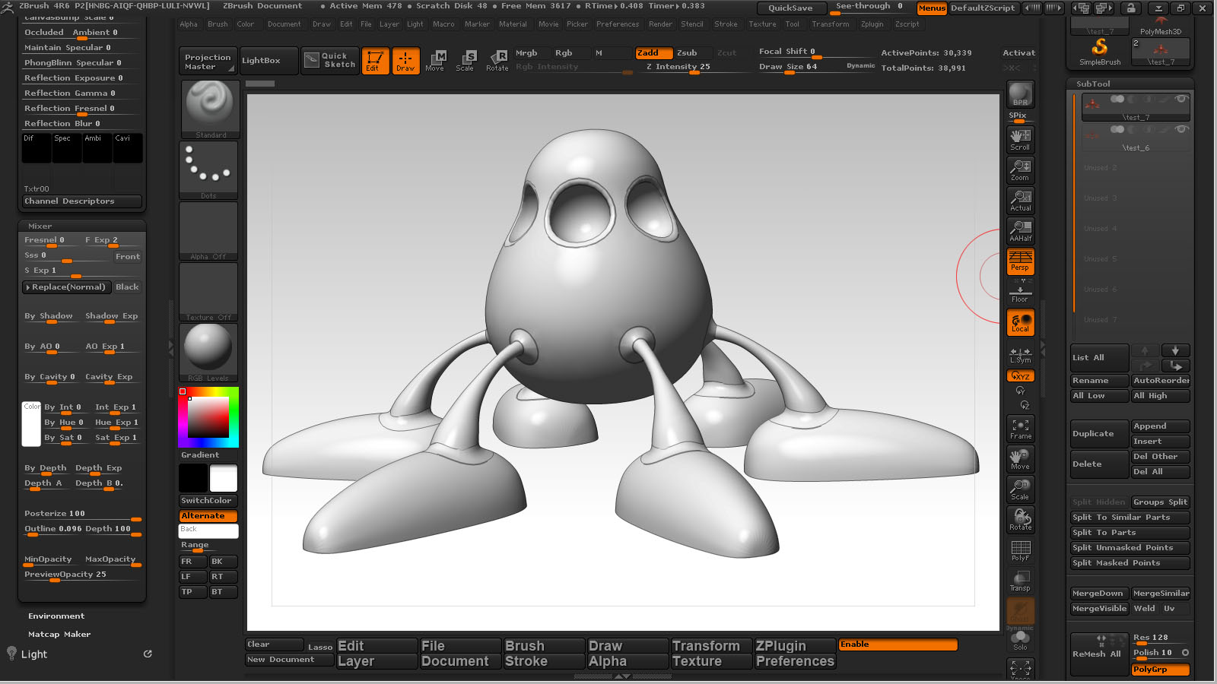Open the Material menu
This screenshot has height=684, width=1217.
[x=513, y=24]
